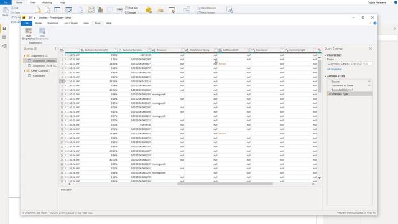Open the Record link in row 3

222,63
